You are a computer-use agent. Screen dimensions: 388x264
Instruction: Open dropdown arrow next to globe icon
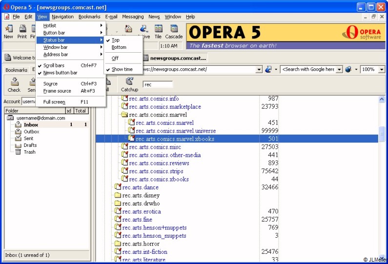[x=356, y=69]
